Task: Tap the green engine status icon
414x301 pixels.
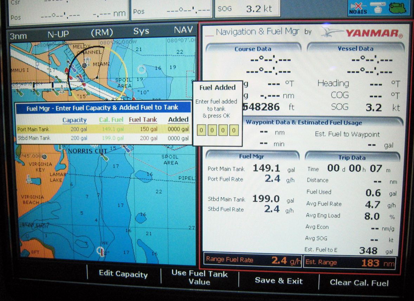Action: pyautogui.click(x=397, y=8)
